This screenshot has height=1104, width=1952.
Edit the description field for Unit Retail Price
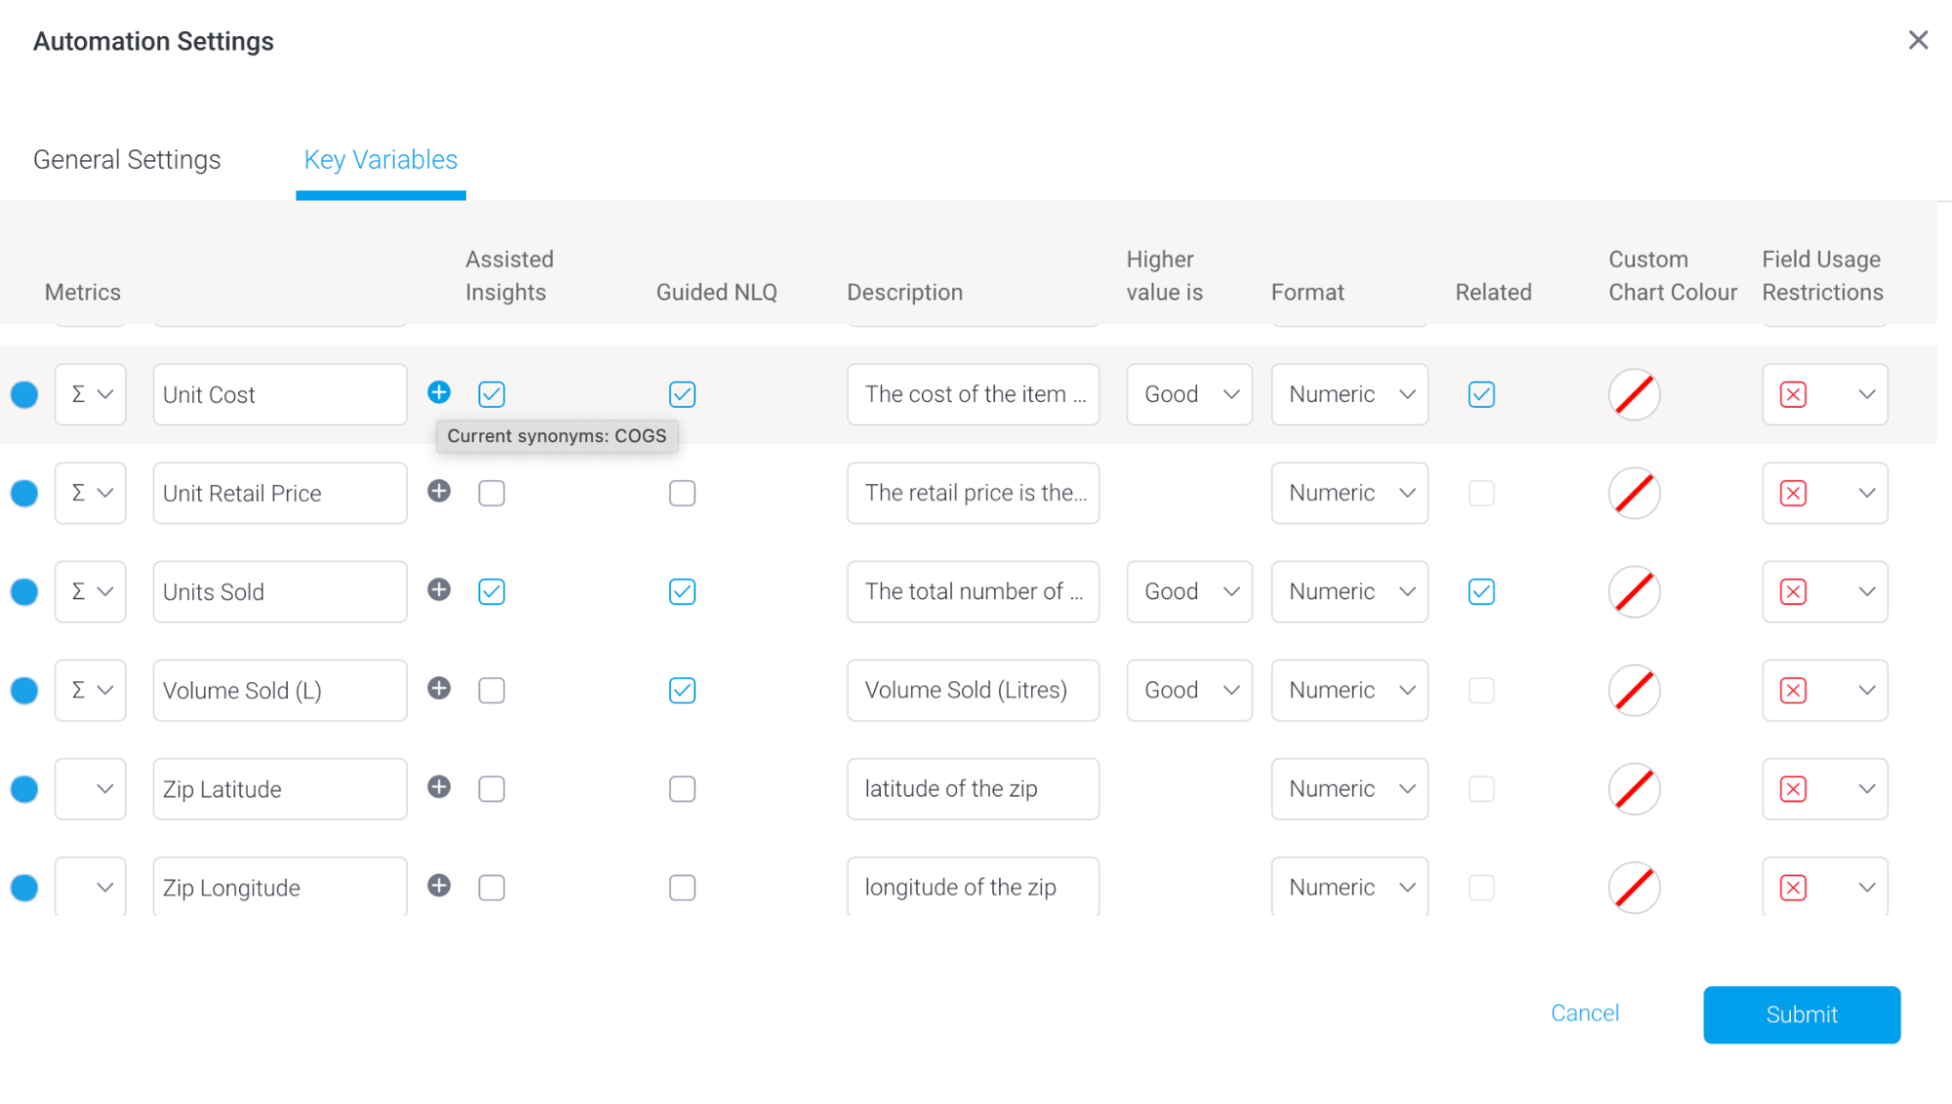(x=974, y=493)
